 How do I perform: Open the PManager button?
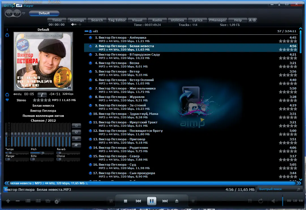[217, 20]
